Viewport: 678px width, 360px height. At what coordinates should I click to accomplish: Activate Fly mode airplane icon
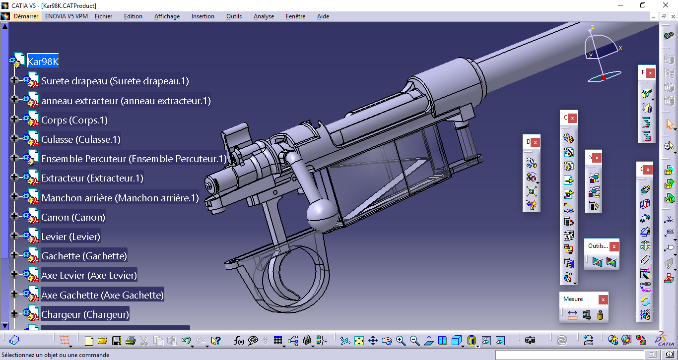[345, 341]
